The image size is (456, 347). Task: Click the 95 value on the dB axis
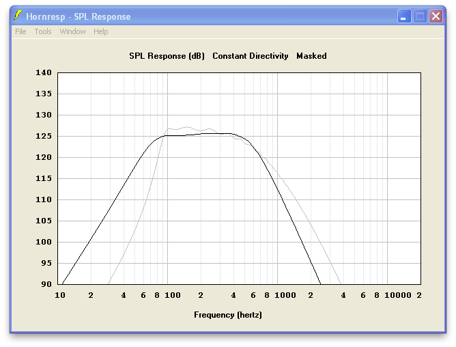tap(46, 263)
